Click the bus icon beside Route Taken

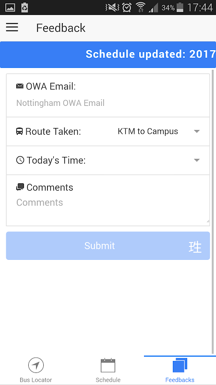(x=20, y=131)
